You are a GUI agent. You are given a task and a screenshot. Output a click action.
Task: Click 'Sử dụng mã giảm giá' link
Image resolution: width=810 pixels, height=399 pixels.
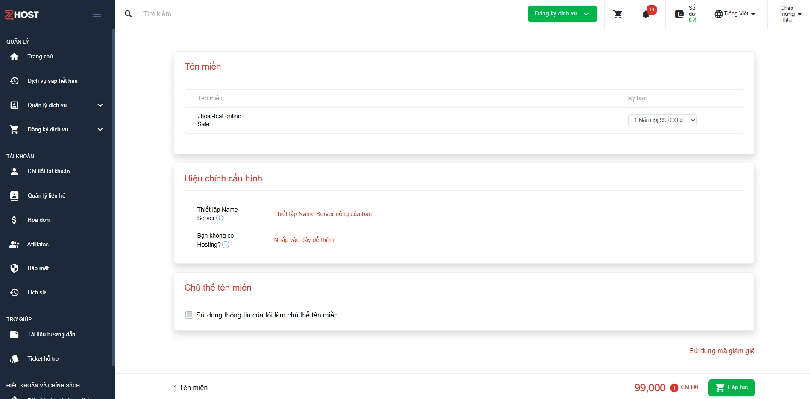tap(722, 351)
